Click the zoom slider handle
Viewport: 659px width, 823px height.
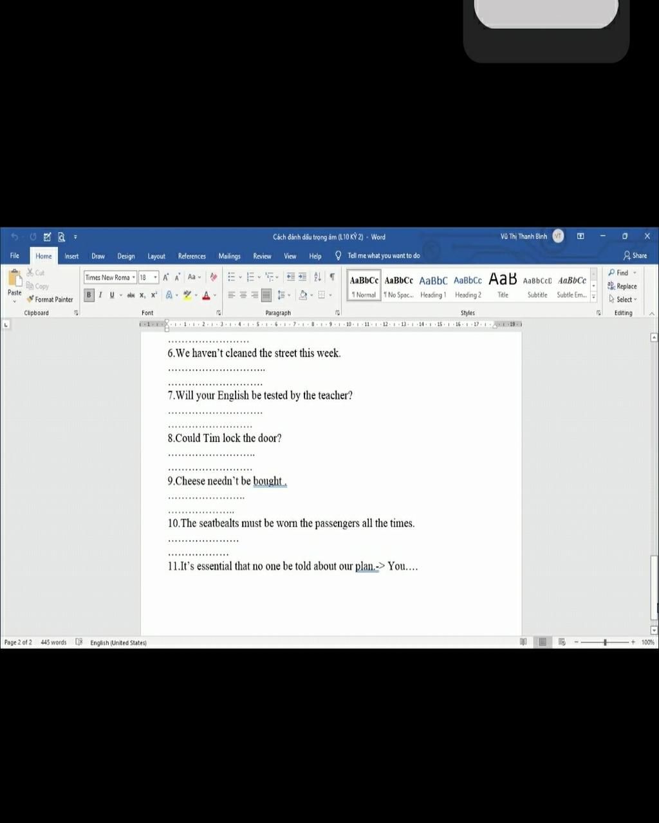pos(605,642)
